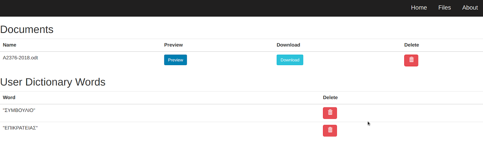This screenshot has width=483, height=162.
Task: Click the Documents section heading
Action: click(27, 30)
